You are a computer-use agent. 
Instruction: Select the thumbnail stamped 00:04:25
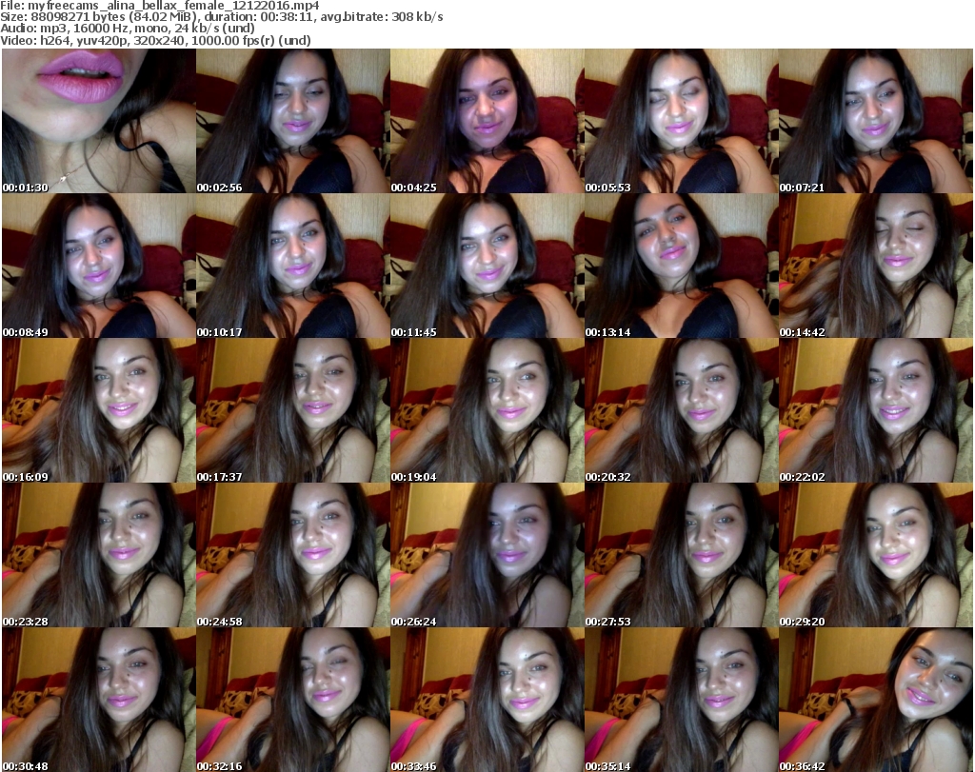pos(487,121)
